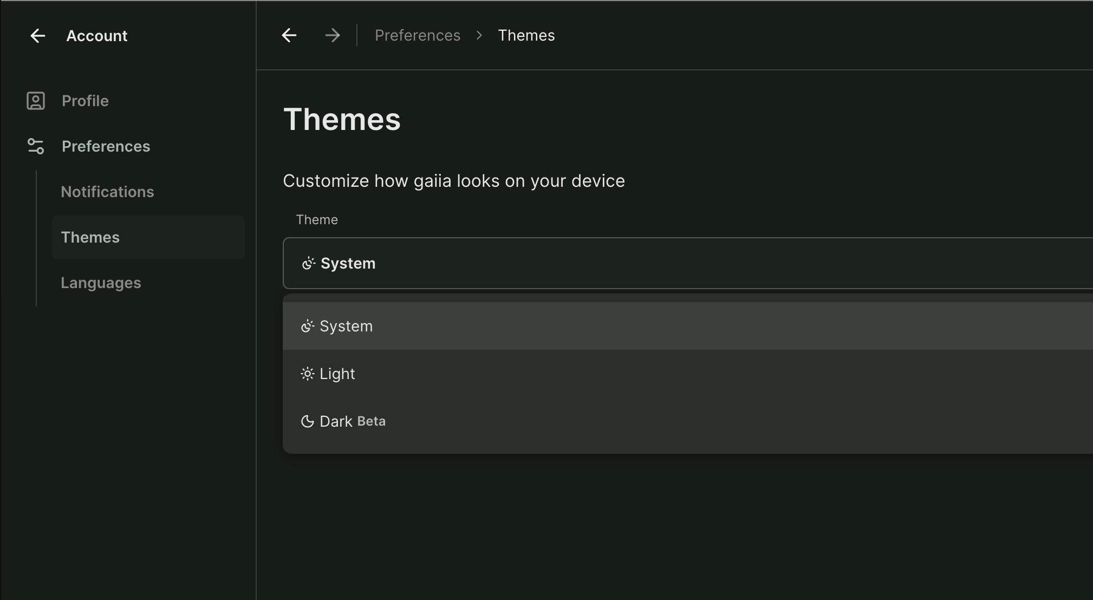
Task: Collapse the Theme dropdown showing System
Action: pyautogui.click(x=688, y=263)
